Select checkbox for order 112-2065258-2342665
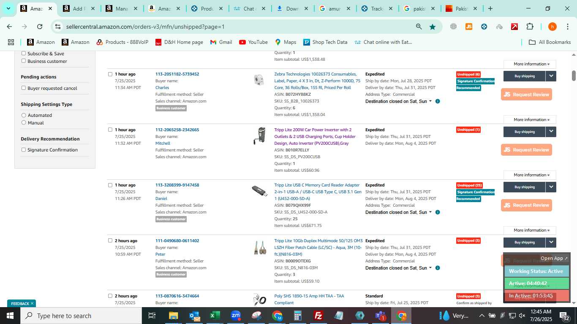 110,130
